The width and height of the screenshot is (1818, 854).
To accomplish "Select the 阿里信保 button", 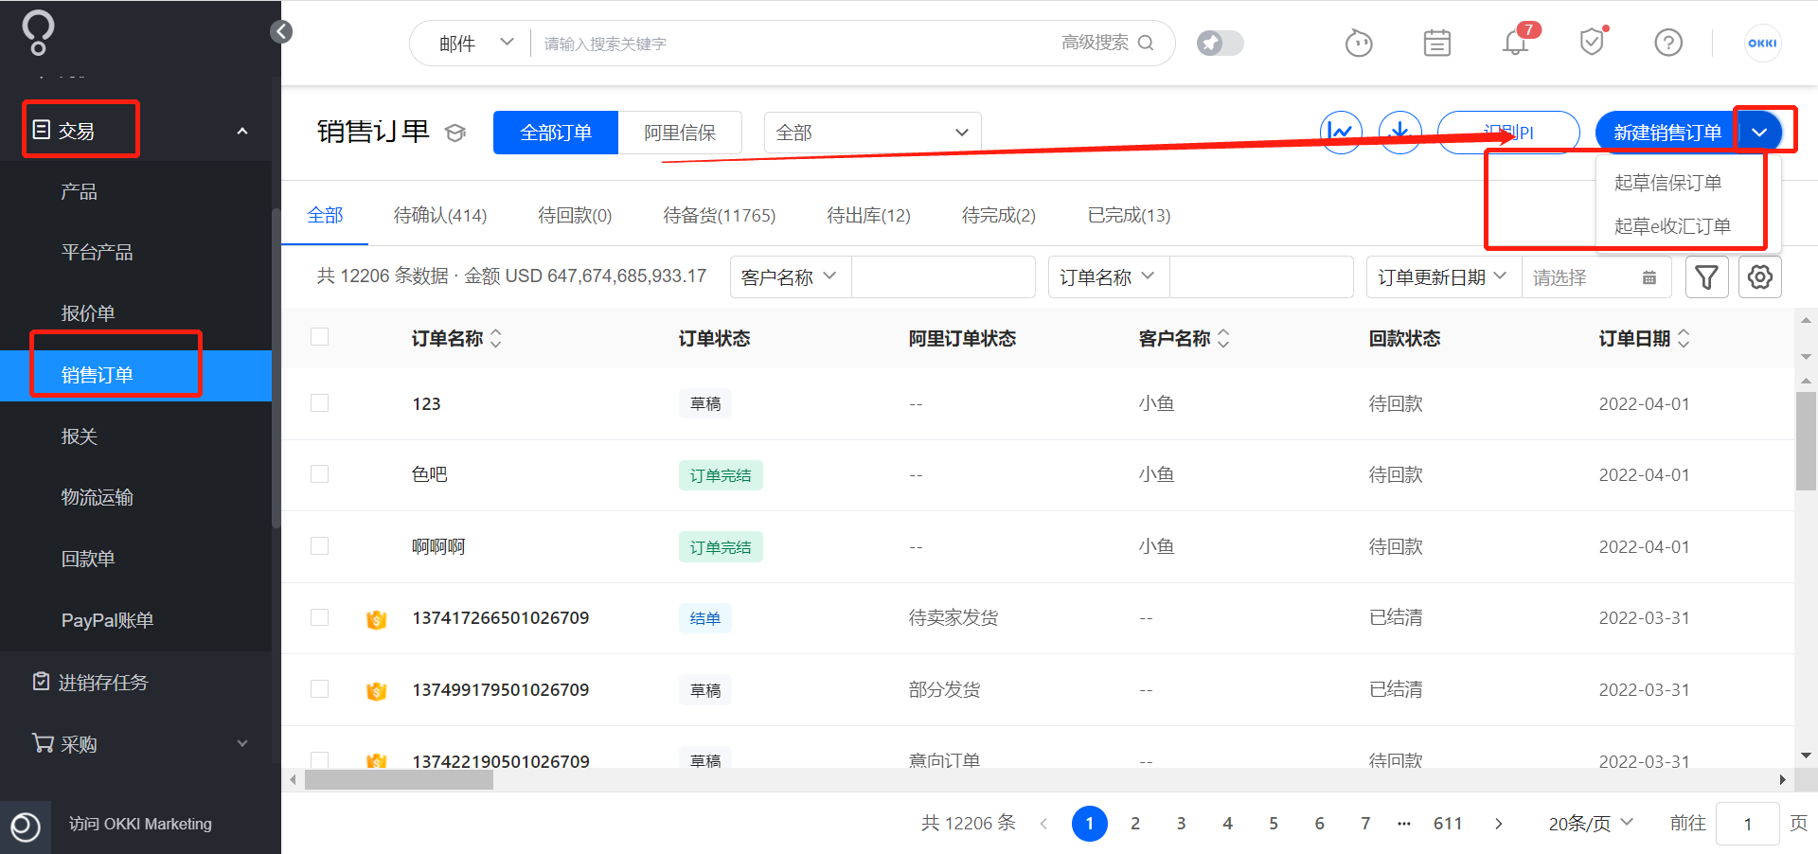I will click(680, 133).
